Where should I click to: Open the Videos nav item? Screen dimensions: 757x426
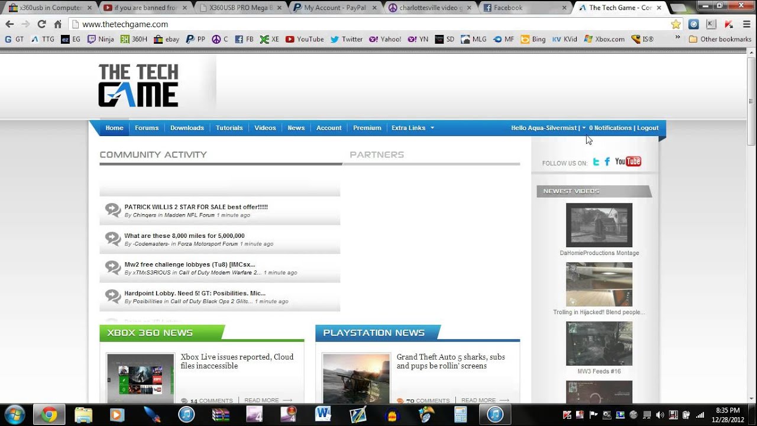pos(265,128)
